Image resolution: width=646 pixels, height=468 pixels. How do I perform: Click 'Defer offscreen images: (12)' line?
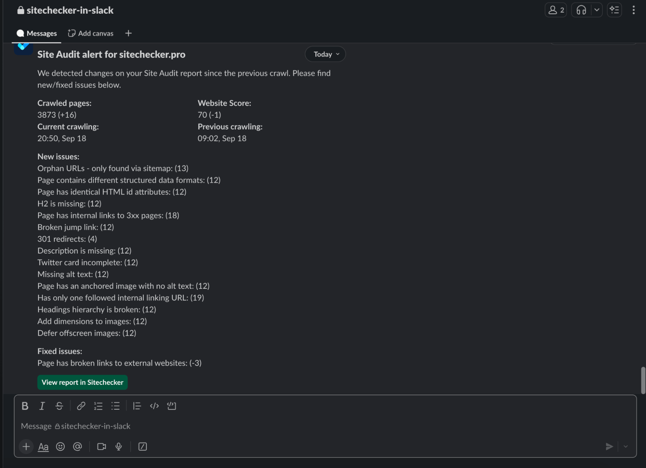click(x=87, y=333)
